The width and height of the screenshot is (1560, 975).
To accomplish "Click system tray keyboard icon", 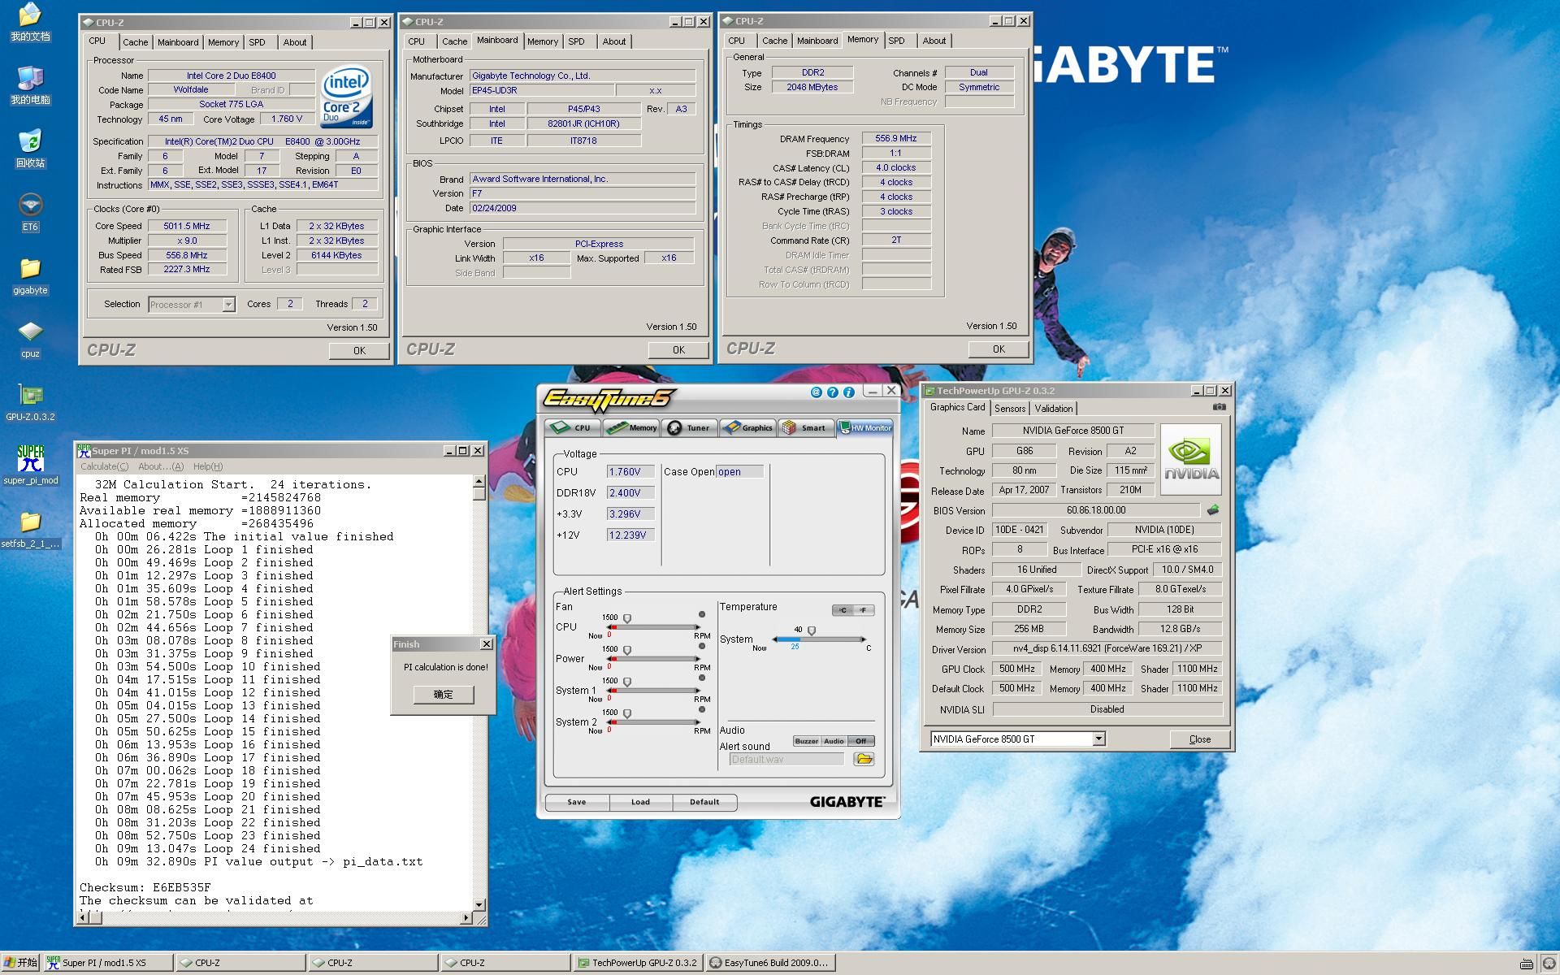I will [1527, 964].
